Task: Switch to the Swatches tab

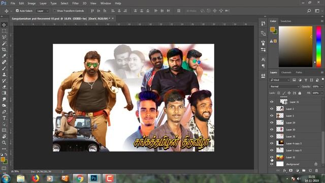Action: point(286,21)
